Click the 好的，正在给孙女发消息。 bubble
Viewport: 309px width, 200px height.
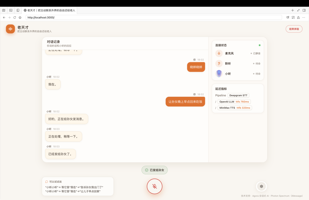67,119
